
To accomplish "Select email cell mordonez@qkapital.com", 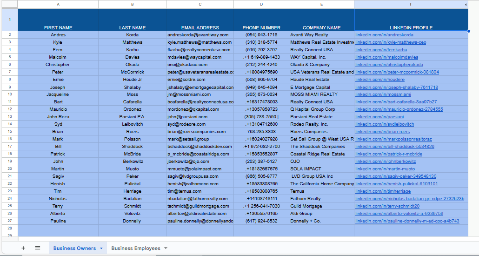I will (200, 109).
